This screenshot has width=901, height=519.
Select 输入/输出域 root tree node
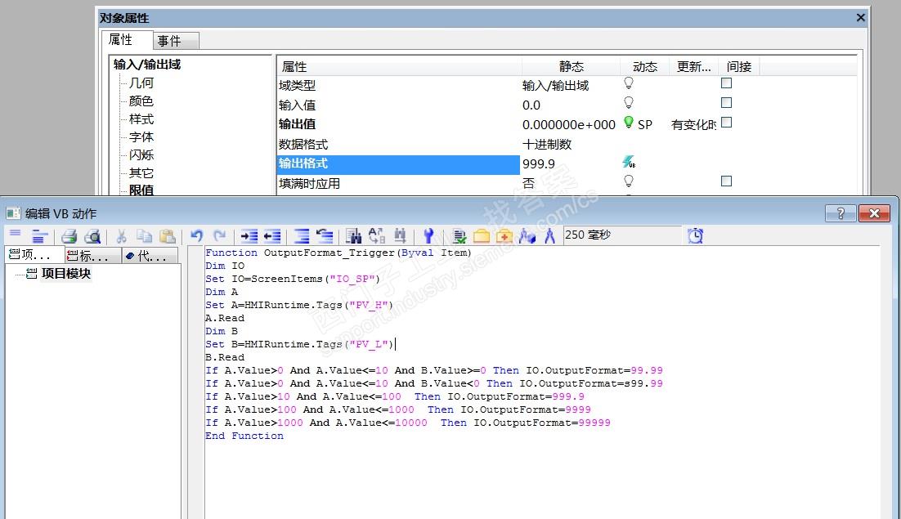click(x=147, y=65)
